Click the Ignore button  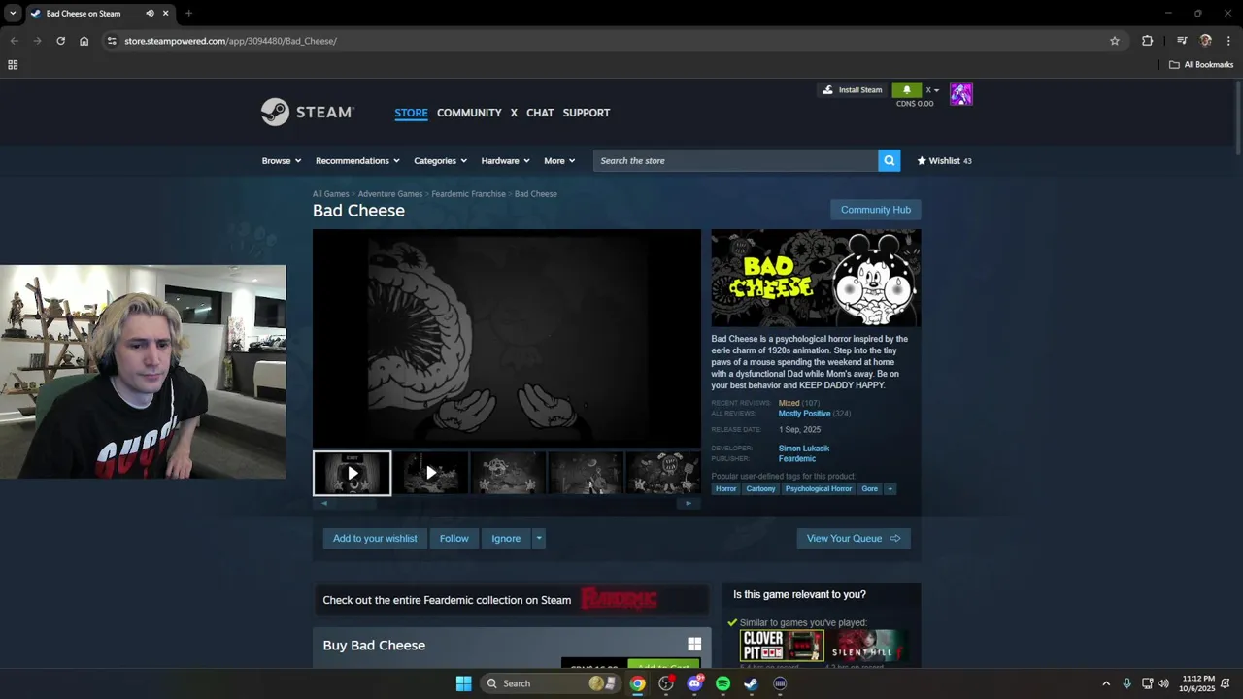tap(506, 539)
